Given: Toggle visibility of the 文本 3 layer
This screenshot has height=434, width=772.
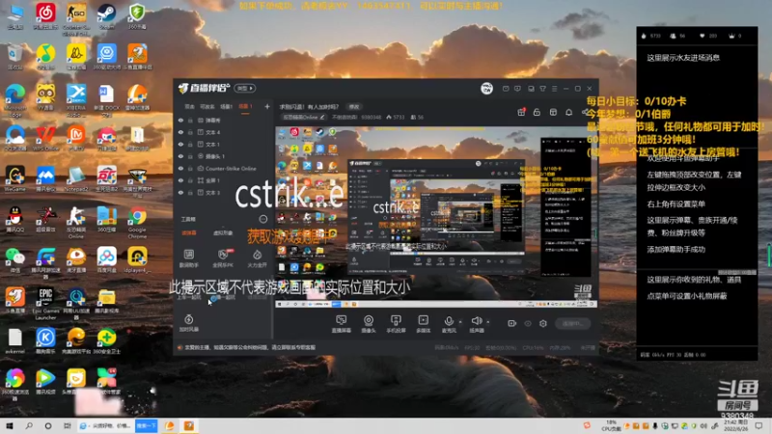Looking at the screenshot, I should tap(180, 192).
